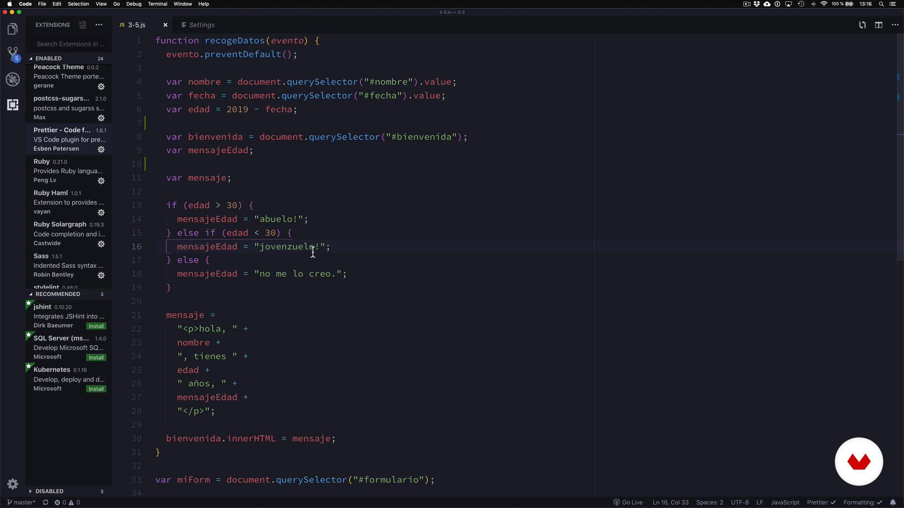Open the Extensions panel More Actions menu
904x508 pixels.
coord(99,25)
